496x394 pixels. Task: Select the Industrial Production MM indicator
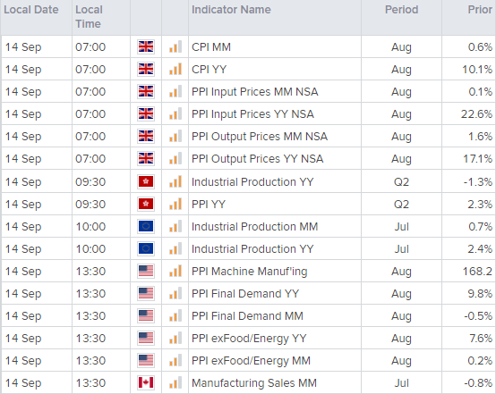(x=254, y=226)
